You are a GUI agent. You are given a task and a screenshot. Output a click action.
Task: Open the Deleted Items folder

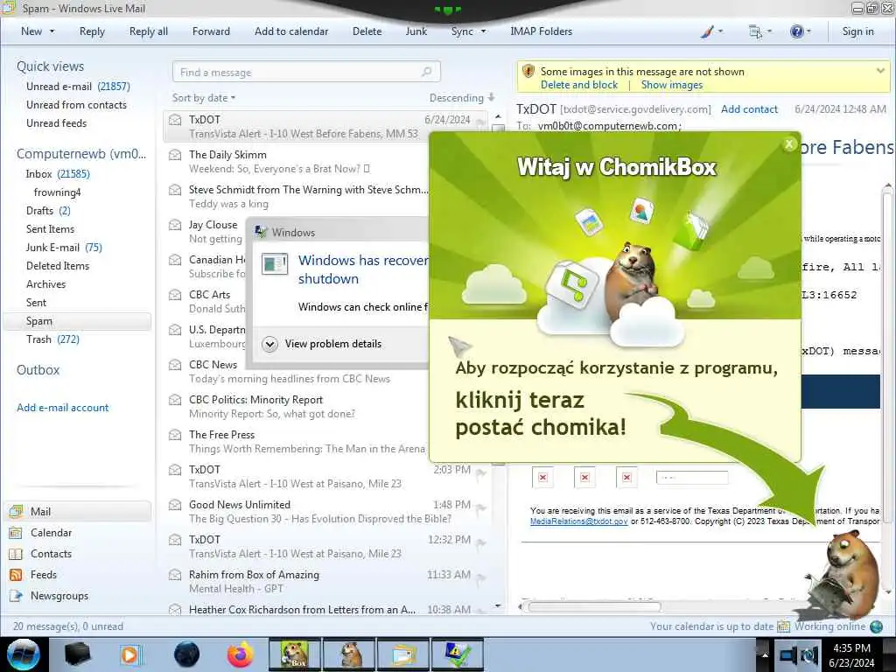[58, 265]
